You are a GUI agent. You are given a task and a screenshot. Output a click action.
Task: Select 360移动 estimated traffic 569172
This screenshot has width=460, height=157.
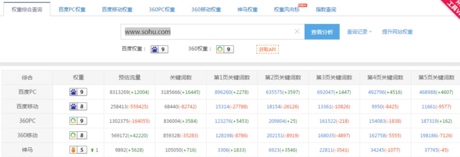point(120,135)
